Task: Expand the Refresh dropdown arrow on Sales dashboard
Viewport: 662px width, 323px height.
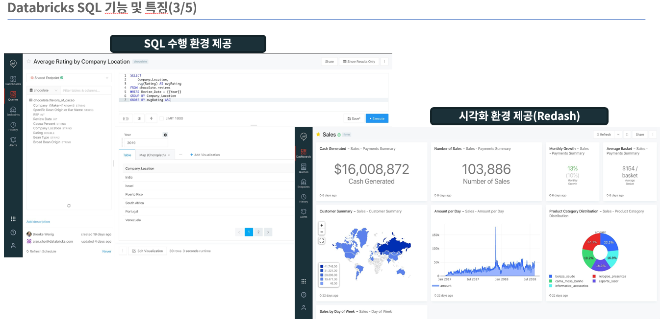Action: click(x=618, y=135)
